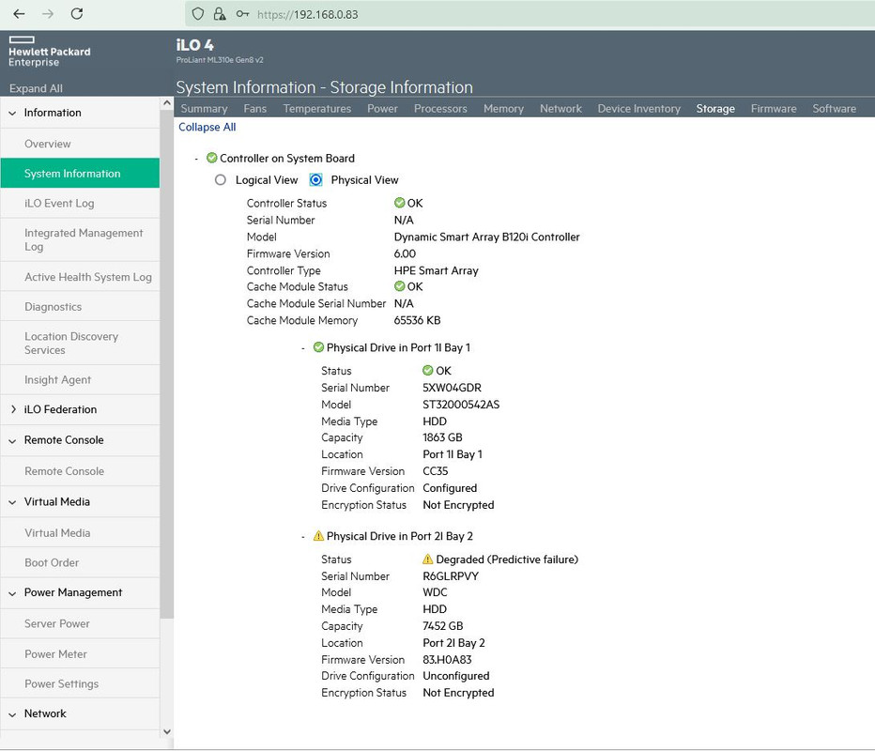Select System Information in the sidebar

[80, 174]
